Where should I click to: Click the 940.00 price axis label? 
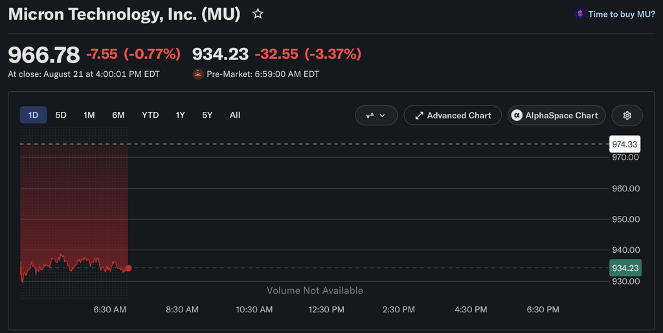tap(626, 250)
